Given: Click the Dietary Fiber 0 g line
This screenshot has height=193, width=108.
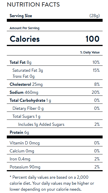Looking at the screenshot, I should (28, 108).
